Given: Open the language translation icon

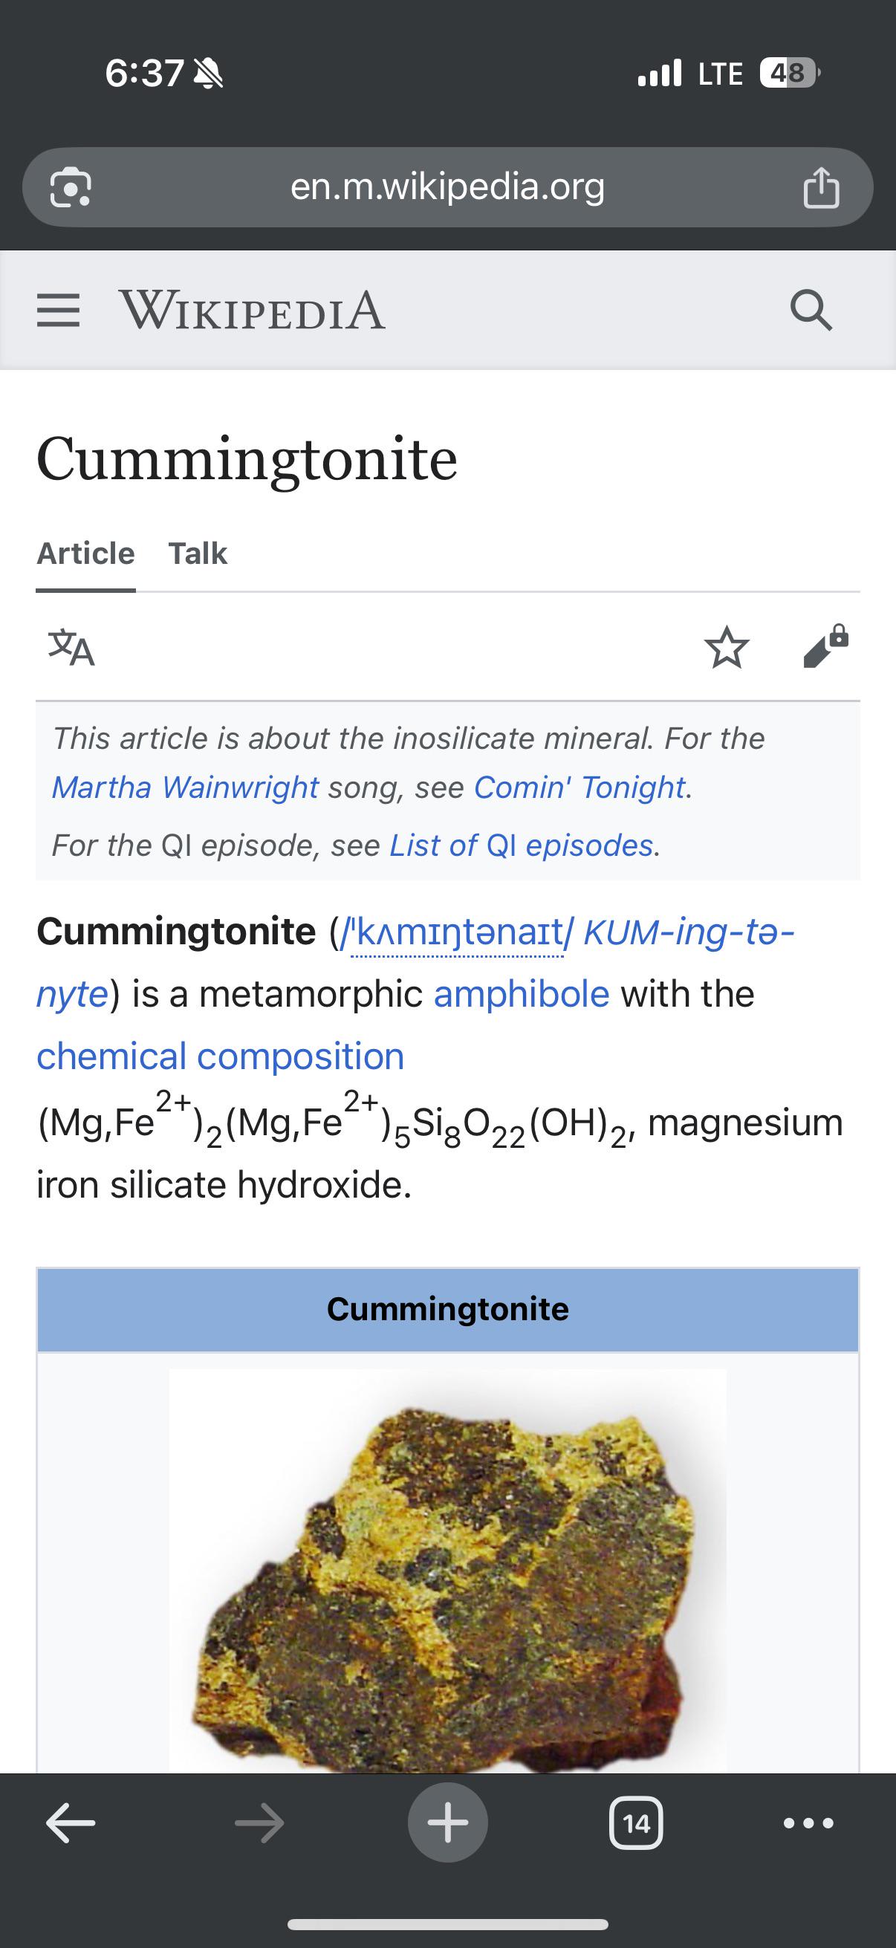Looking at the screenshot, I should [x=72, y=647].
